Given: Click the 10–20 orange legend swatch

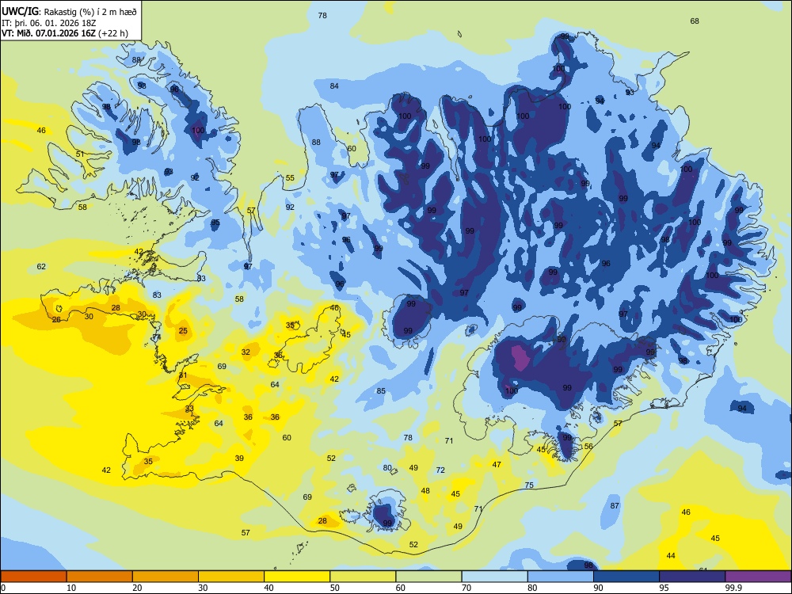Looking at the screenshot, I should pyautogui.click(x=100, y=577).
